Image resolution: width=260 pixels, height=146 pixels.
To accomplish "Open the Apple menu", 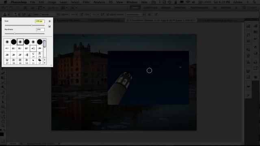I will [5, 2].
